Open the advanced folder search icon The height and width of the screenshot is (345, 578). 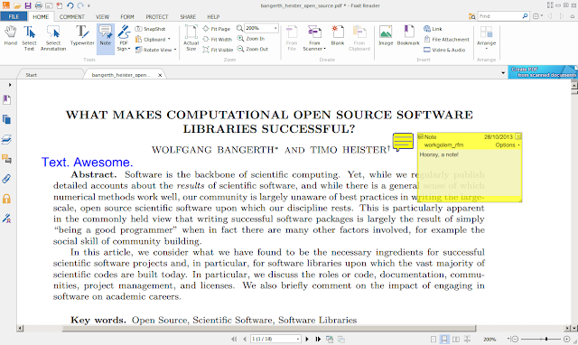point(471,16)
